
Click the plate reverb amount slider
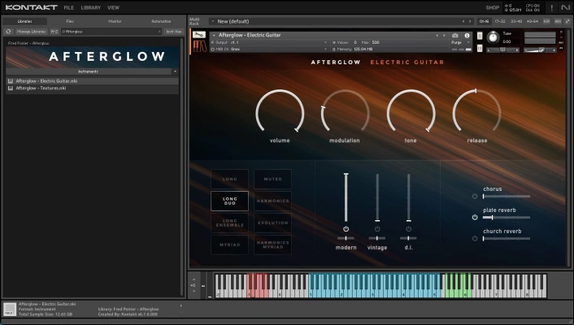click(507, 218)
